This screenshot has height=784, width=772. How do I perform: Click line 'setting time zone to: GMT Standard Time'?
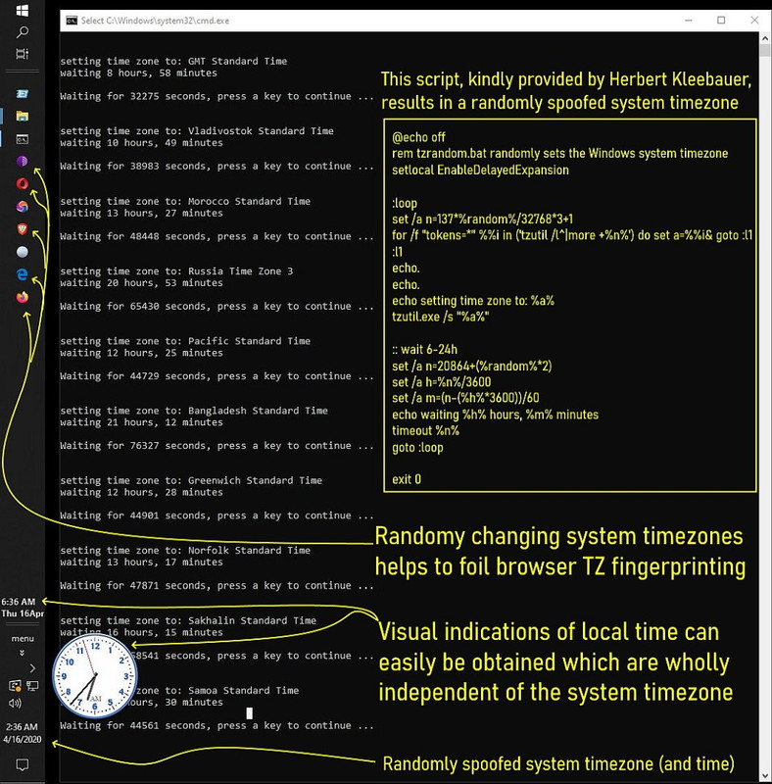pyautogui.click(x=173, y=61)
